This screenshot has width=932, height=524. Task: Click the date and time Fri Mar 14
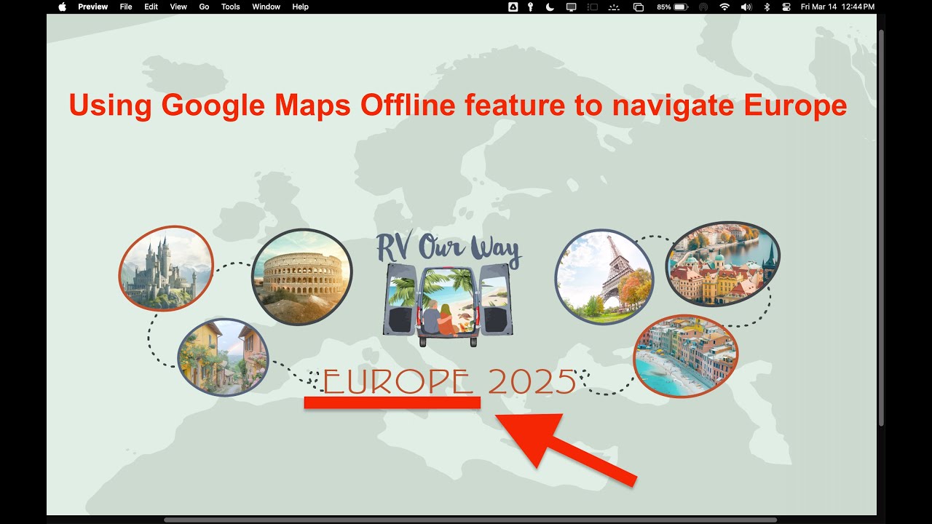(x=837, y=7)
